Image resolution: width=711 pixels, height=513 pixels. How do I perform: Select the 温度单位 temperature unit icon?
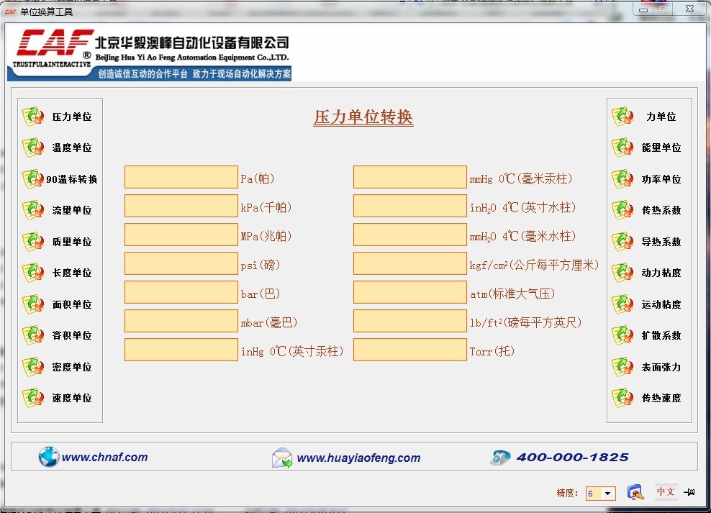[x=34, y=147]
